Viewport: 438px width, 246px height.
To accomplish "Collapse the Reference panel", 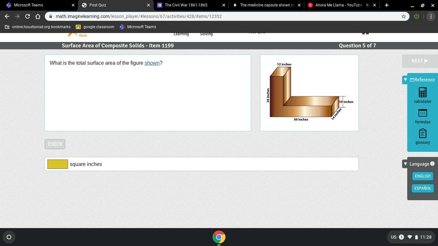I will (x=405, y=80).
